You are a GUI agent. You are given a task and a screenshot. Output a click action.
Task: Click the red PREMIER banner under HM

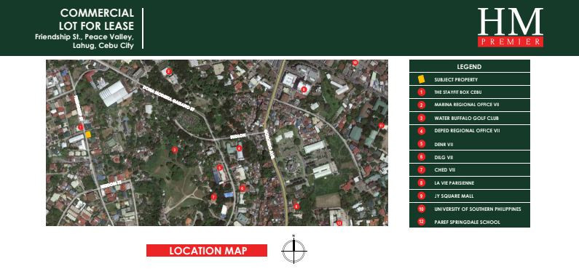point(511,41)
